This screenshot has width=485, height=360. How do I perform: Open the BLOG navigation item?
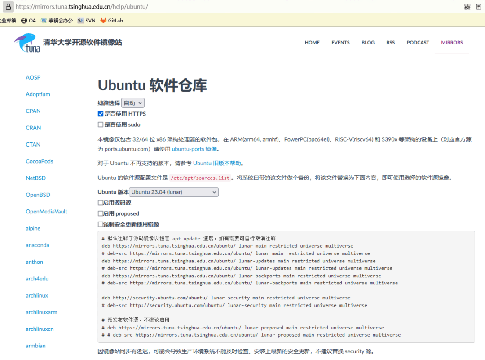pyautogui.click(x=368, y=42)
